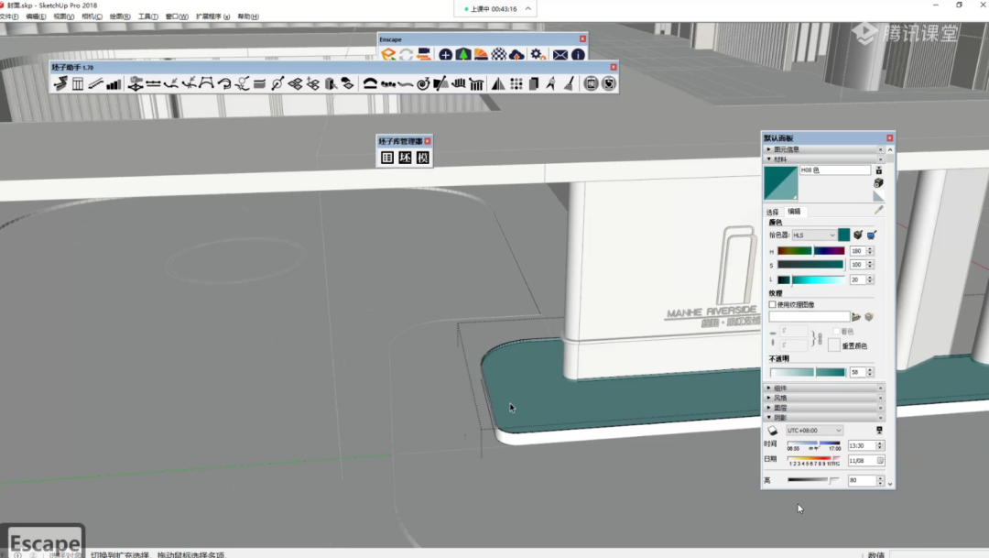Click the table grid icon in 坯子库管理器
The height and width of the screenshot is (558, 989).
click(387, 158)
